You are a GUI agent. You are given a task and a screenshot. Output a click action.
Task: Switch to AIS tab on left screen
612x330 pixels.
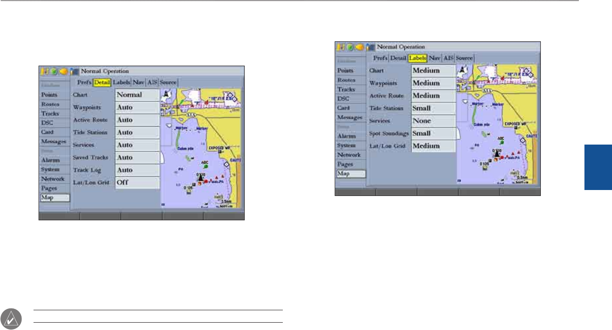(x=152, y=82)
